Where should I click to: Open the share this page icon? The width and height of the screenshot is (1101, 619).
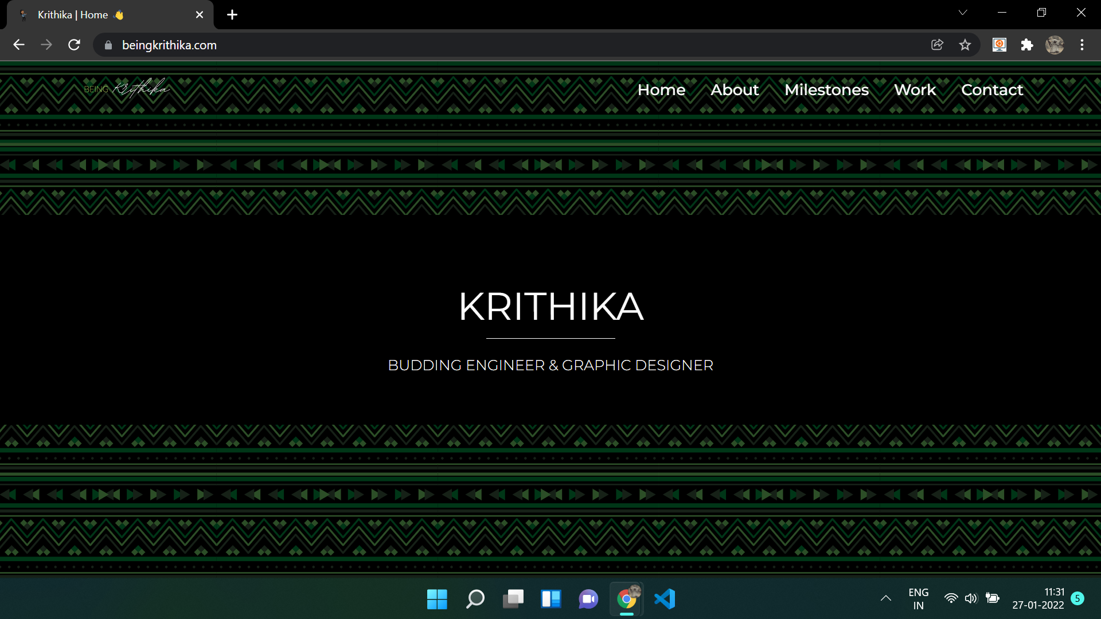pyautogui.click(x=937, y=45)
